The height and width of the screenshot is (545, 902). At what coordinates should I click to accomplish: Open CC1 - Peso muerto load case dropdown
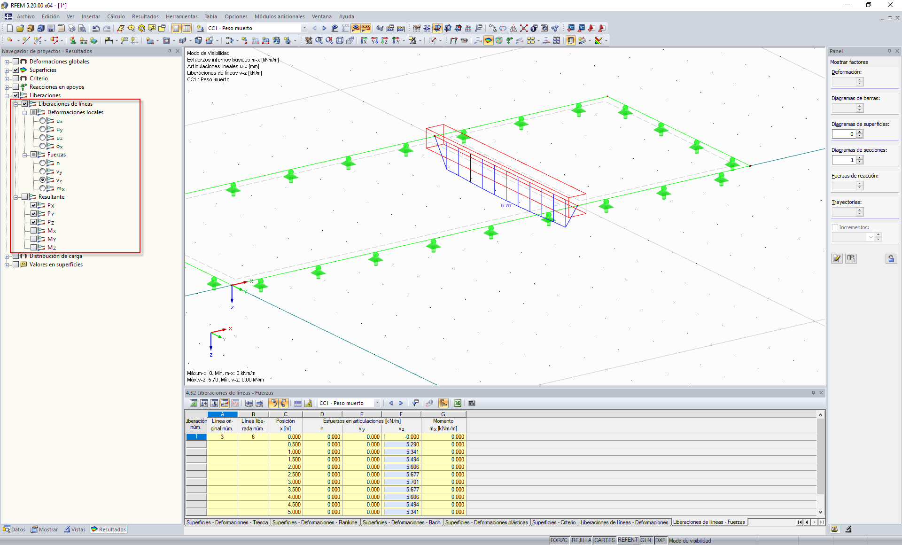tap(304, 28)
